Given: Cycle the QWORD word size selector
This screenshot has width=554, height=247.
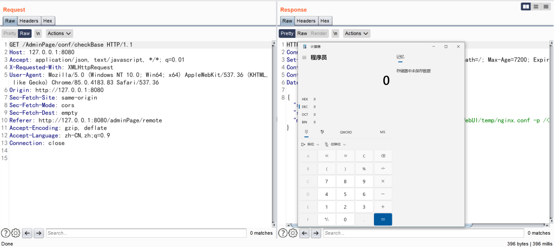Looking at the screenshot, I should pyautogui.click(x=346, y=132).
